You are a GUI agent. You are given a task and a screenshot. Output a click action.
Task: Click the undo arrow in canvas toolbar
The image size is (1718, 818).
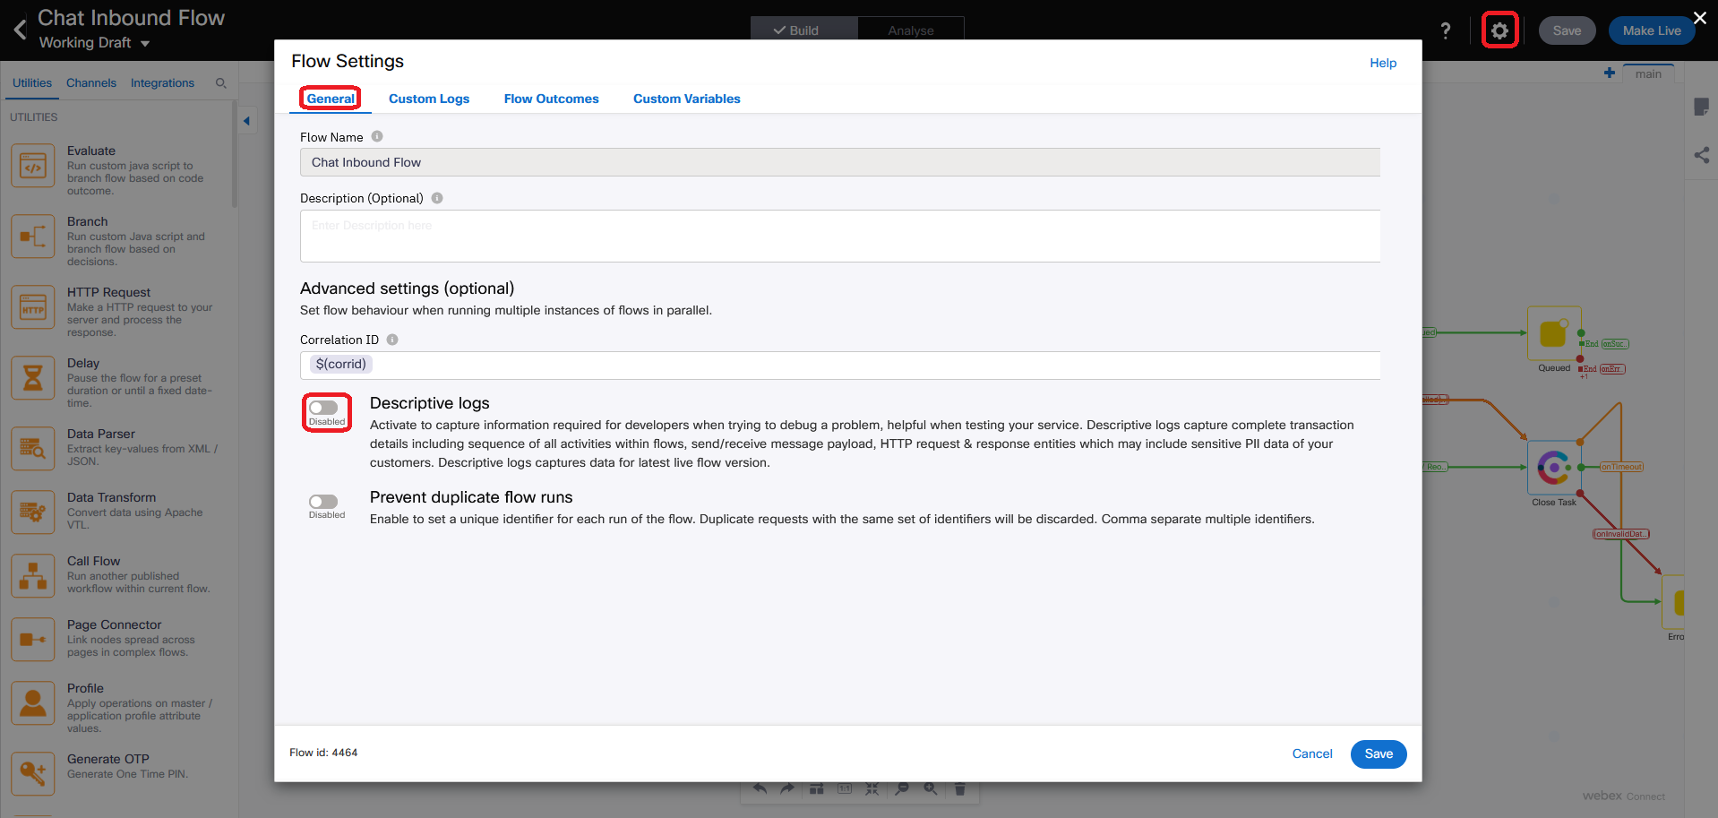point(760,788)
